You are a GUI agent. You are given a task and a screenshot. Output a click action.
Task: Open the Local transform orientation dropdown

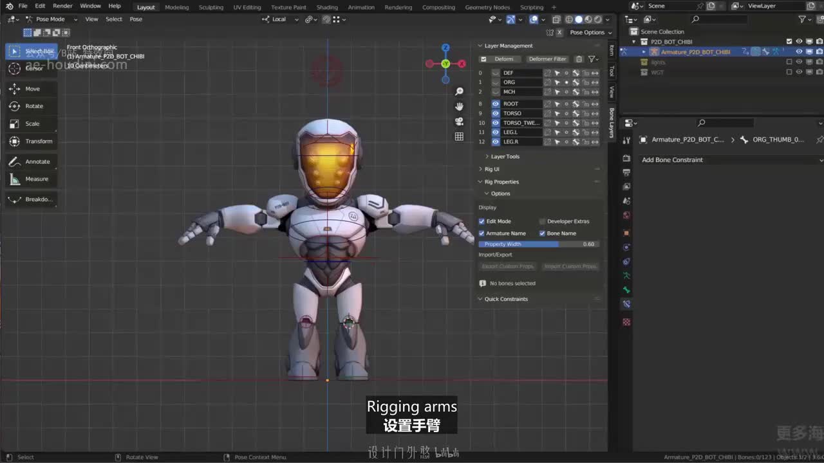(280, 19)
